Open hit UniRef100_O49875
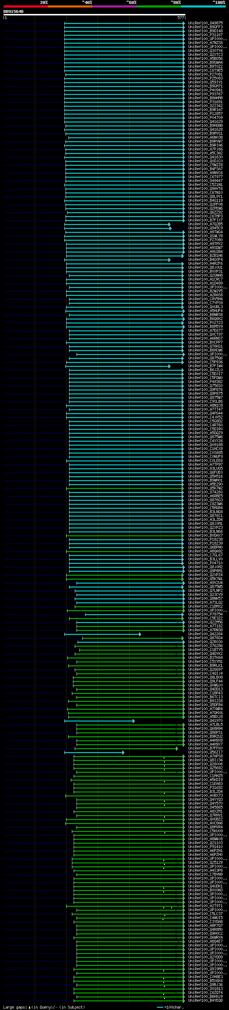 [205, 24]
